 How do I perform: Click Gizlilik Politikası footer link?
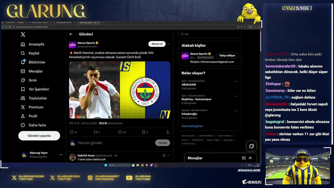pyautogui.click(x=206, y=136)
